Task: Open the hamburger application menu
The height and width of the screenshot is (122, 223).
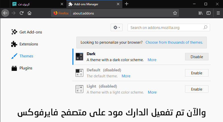Action: pyautogui.click(x=218, y=13)
